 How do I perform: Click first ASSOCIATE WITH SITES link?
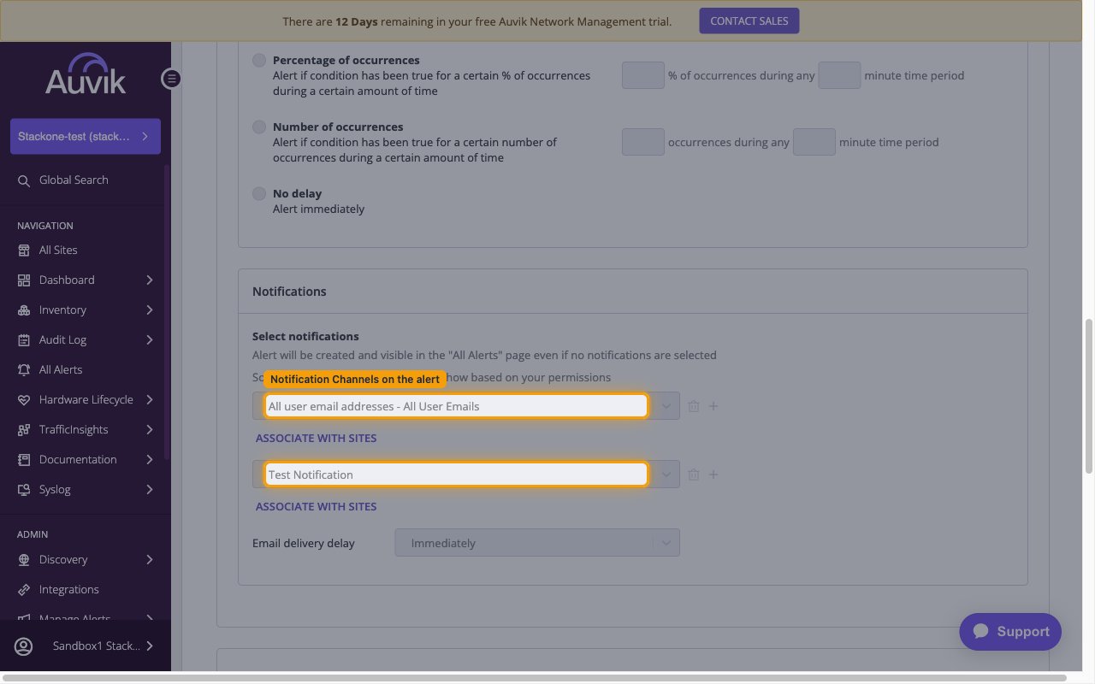coord(317,439)
